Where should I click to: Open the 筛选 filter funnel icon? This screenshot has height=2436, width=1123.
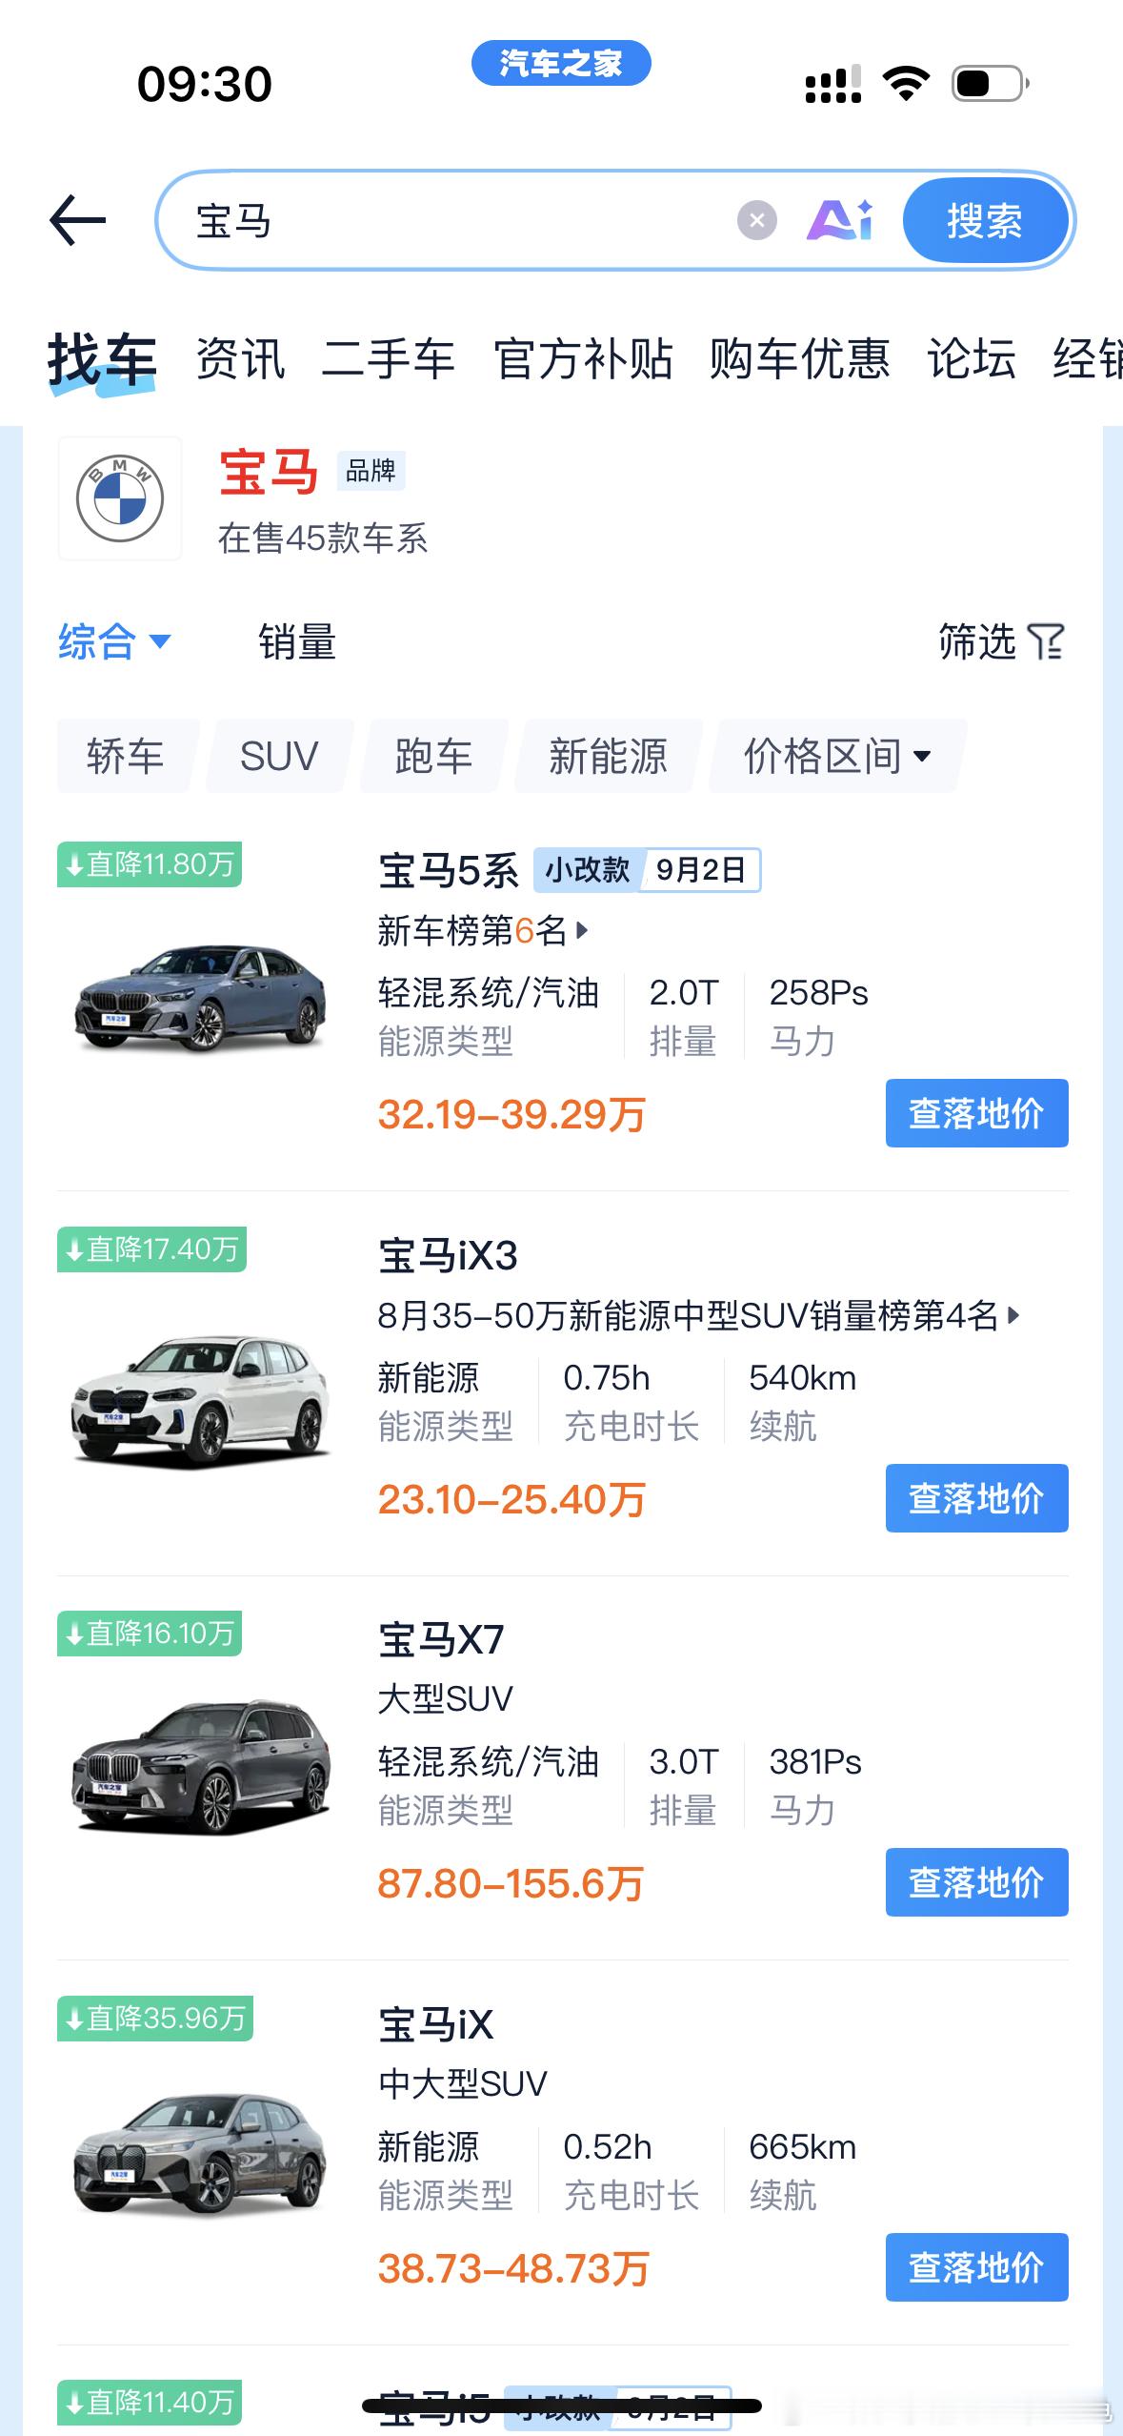pos(1046,641)
